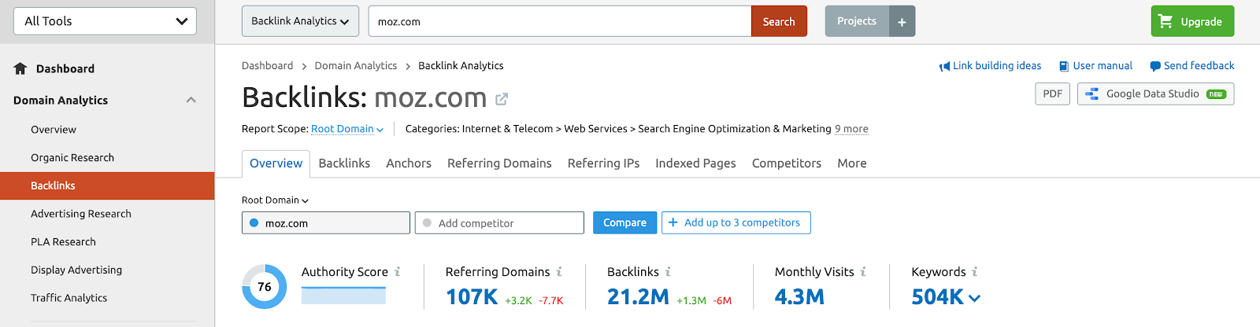Screen dimensions: 1260x327
Task: Click the external link icon beside moz.com title
Action: point(502,99)
